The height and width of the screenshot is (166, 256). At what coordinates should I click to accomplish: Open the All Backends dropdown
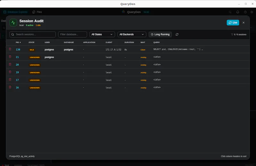[x=132, y=34]
